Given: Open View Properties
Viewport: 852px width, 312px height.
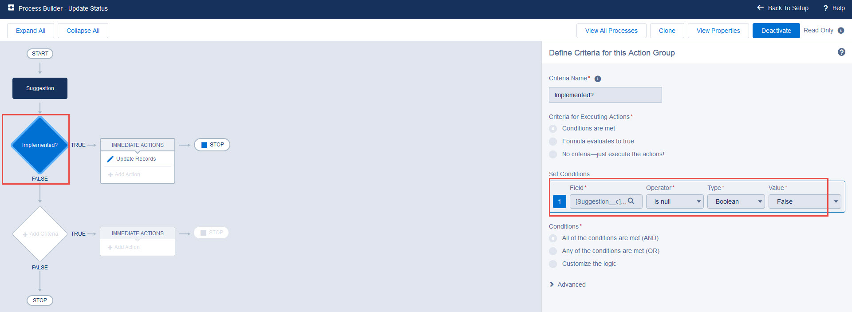Looking at the screenshot, I should click(718, 31).
